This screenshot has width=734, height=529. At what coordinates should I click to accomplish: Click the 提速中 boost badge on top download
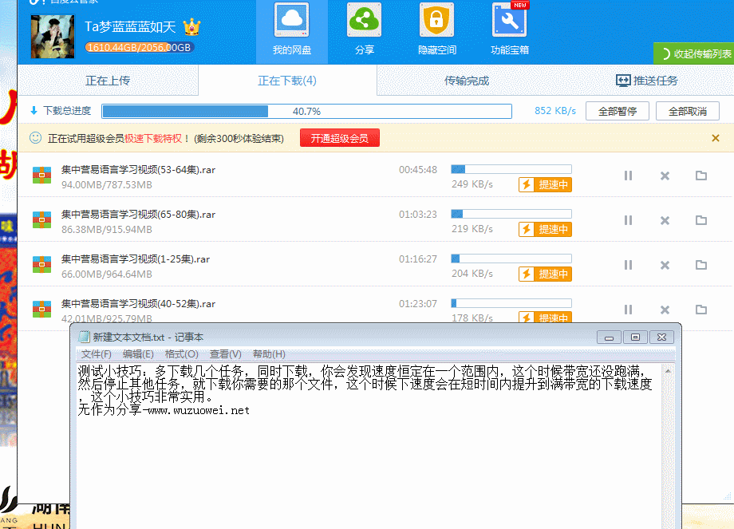[x=545, y=184]
